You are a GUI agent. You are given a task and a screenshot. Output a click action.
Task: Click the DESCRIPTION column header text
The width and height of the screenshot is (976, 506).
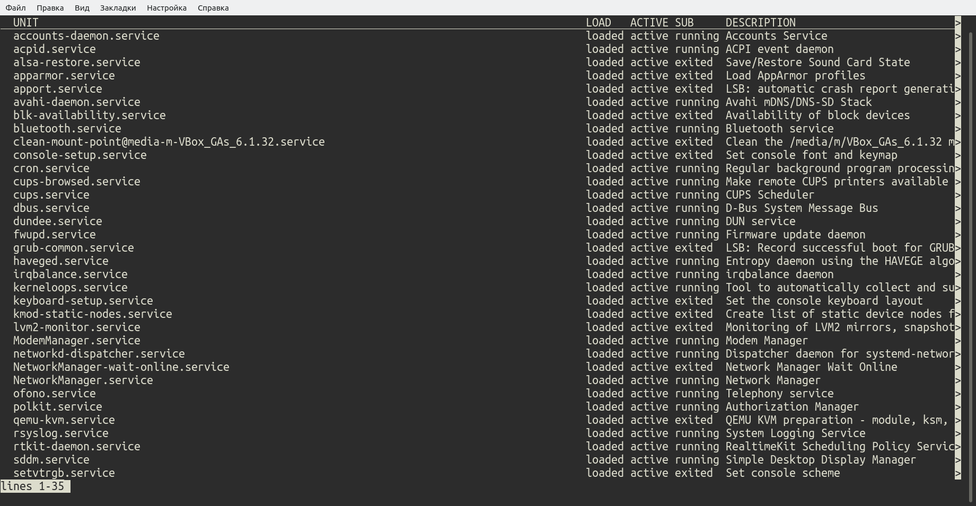(x=760, y=23)
